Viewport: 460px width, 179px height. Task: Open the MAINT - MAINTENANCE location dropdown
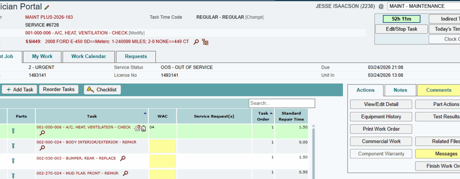click(x=424, y=6)
